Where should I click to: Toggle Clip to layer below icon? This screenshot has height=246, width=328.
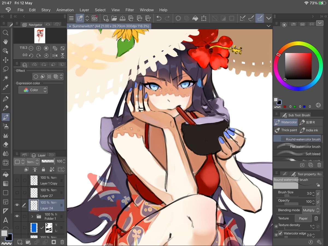coord(27,169)
